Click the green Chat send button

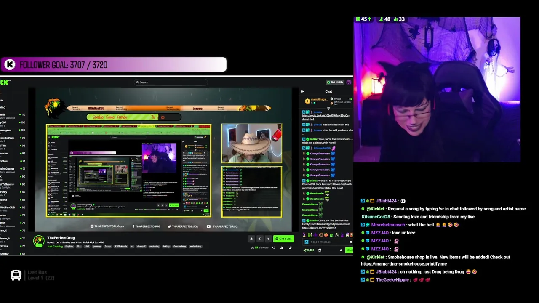click(350, 250)
